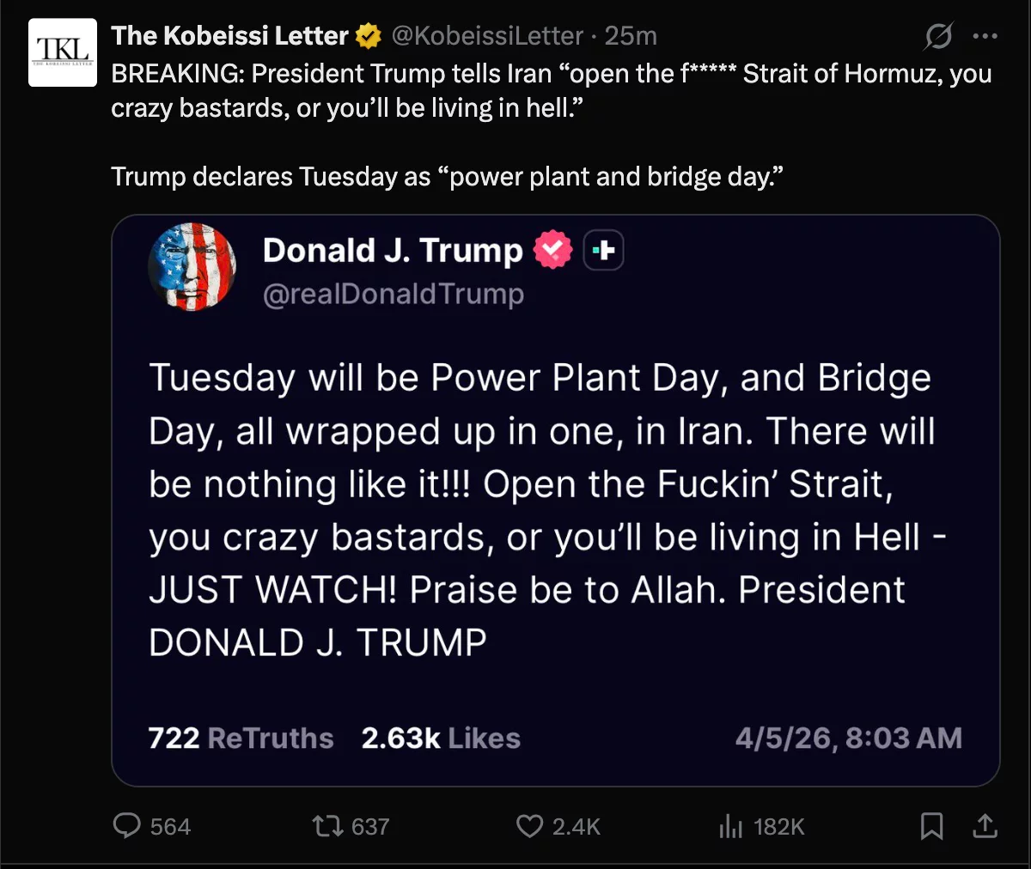Screen dimensions: 1031x869
Task: Open the three-dot More menu
Action: (985, 36)
